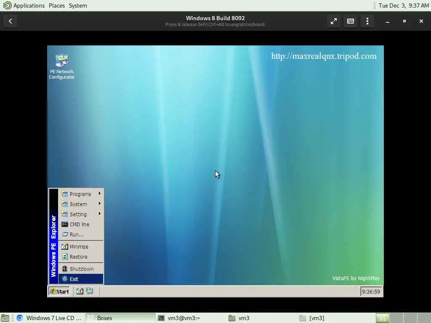This screenshot has height=323, width=431.
Task: Open the keyboard shortcuts button in Boxes
Action: pos(351,21)
